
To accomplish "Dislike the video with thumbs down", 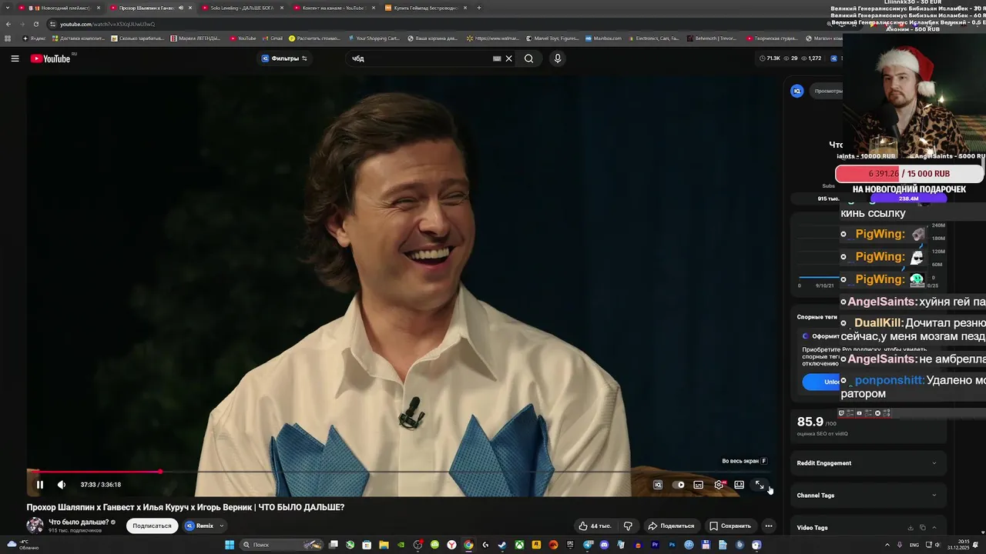I will click(628, 526).
